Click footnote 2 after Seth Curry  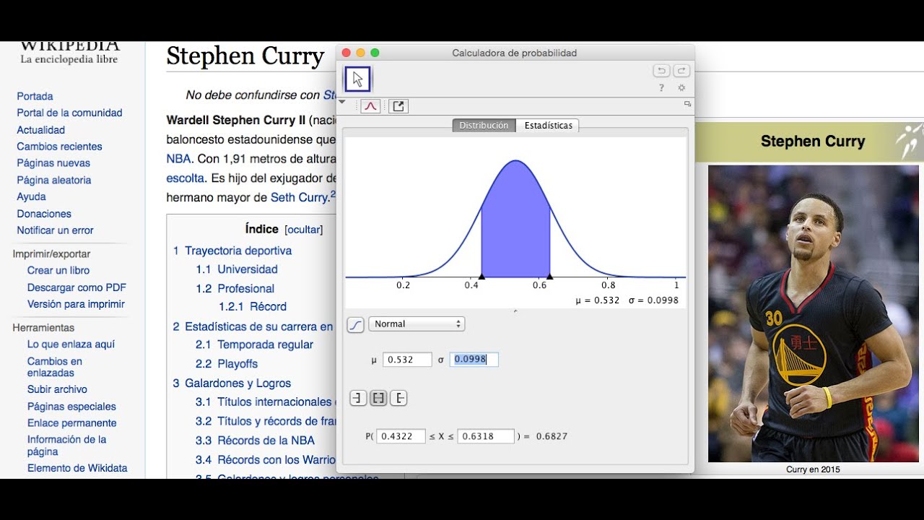click(333, 194)
